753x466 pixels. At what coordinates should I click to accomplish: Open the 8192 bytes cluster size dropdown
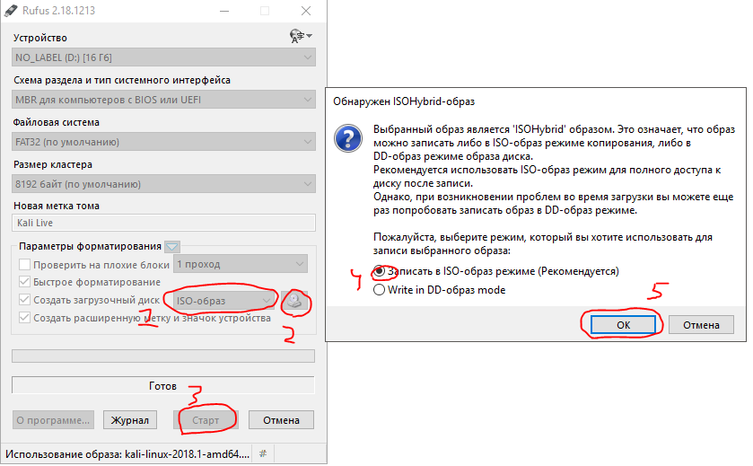point(163,184)
